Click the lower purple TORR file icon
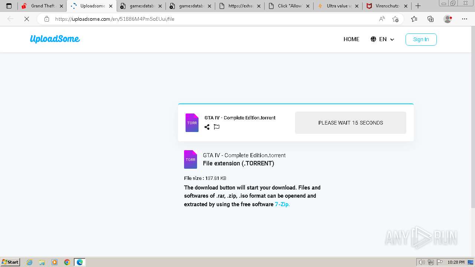Screen dimensions: 475x267 [191, 159]
